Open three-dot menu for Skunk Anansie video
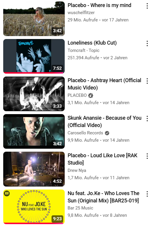This screenshot has height=225, width=149. [x=147, y=119]
